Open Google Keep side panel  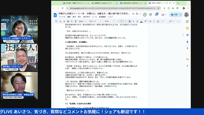(187, 28)
